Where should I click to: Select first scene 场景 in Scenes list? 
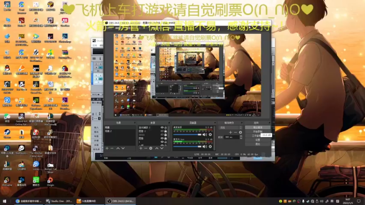point(120,128)
